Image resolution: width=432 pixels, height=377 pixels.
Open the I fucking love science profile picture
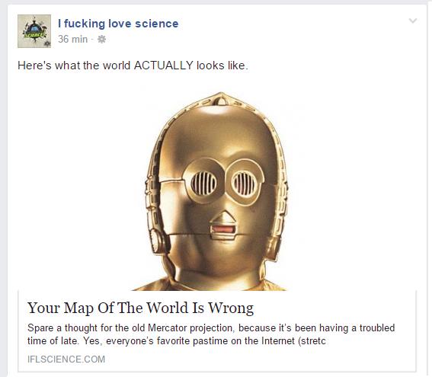(34, 31)
